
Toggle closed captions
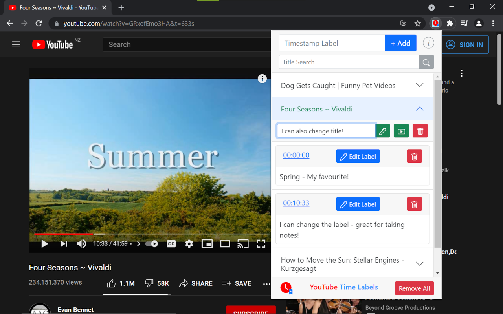[x=171, y=244]
